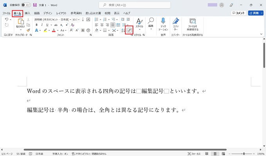This screenshot has width=266, height=156.
Task: Toggle the 自動保存 autosave switch
Action: click(x=26, y=5)
